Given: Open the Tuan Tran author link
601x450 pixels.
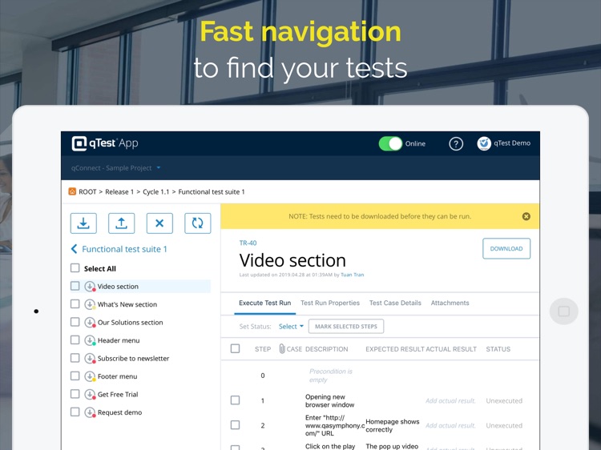Looking at the screenshot, I should click(x=353, y=275).
